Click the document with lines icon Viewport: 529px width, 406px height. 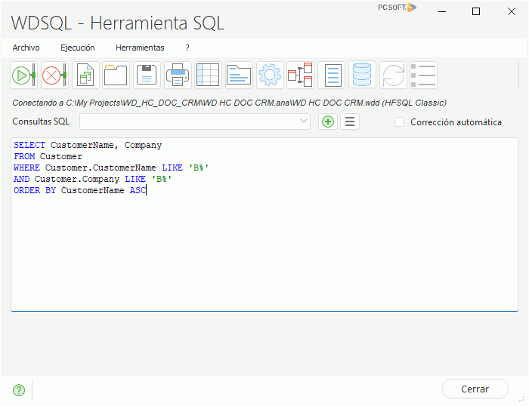(x=331, y=75)
